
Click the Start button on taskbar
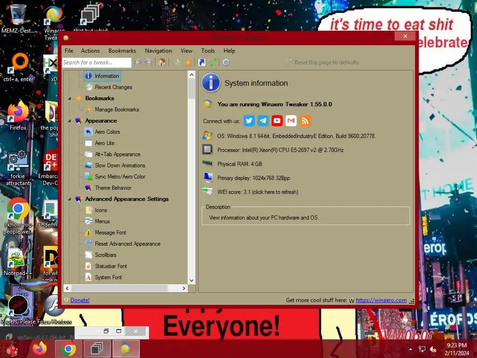click(x=12, y=350)
